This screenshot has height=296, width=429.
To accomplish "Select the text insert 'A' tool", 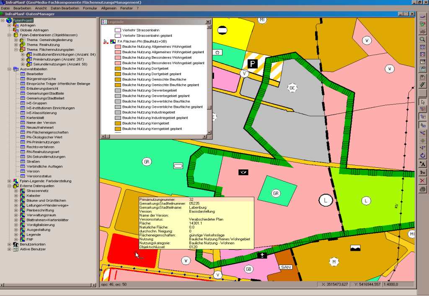I will (x=422, y=164).
